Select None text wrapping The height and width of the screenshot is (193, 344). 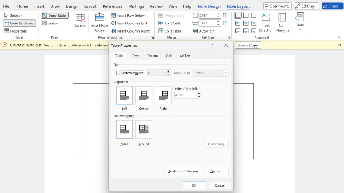[124, 130]
